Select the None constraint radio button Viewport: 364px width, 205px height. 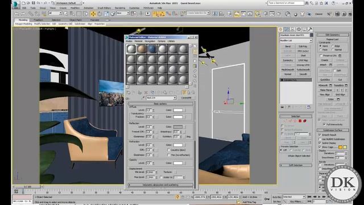[x=321, y=46]
